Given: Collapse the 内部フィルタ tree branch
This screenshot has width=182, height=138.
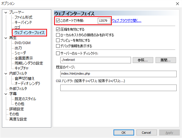Looking at the screenshot, I should click(6, 74).
